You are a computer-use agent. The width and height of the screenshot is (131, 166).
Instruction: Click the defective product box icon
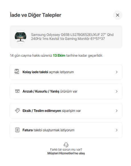tap(17, 91)
